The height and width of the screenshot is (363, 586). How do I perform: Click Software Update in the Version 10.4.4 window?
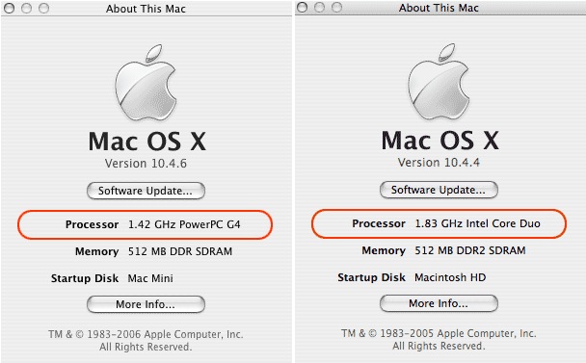tap(439, 190)
